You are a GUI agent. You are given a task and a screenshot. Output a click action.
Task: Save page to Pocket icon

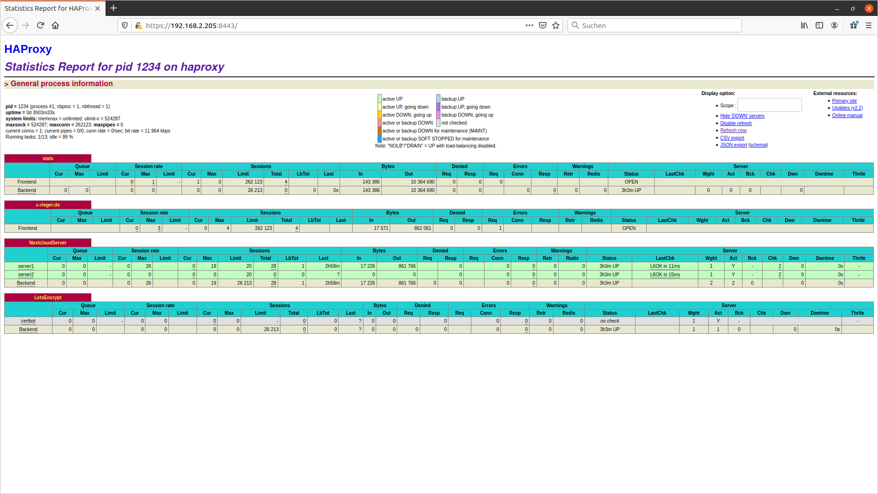coord(543,25)
